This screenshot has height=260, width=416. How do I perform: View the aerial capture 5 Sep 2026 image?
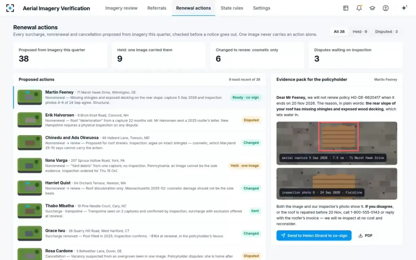[337, 143]
